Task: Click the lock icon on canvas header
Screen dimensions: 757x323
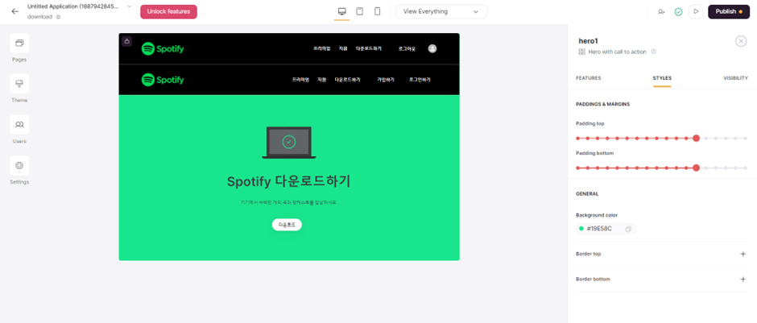Action: pos(126,42)
